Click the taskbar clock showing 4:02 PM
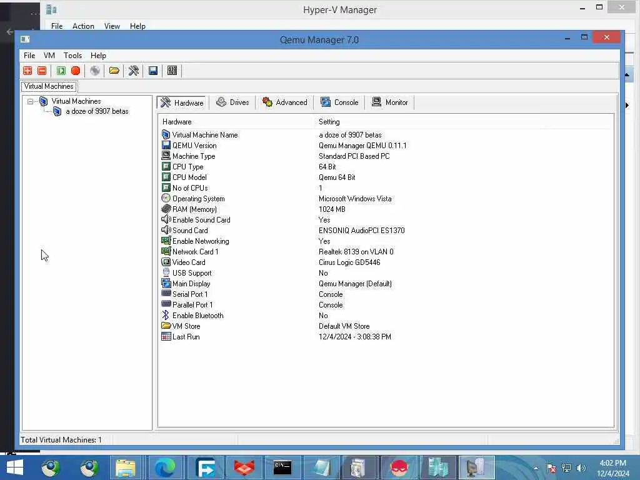This screenshot has width=640, height=480. point(612,468)
